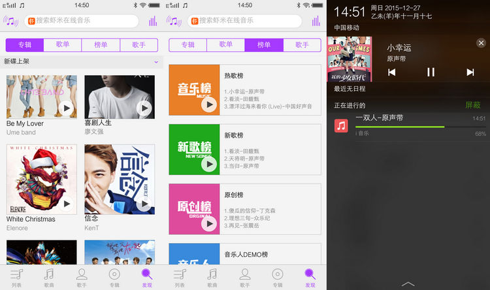Collapse notification panel with bottom chevron
The image size is (490, 290).
point(408,283)
